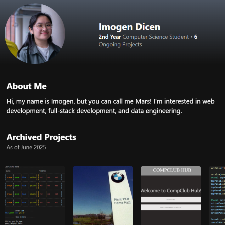225x225 pixels.
Task: Click the 'Computer Science Student' text
Action: 156,37
